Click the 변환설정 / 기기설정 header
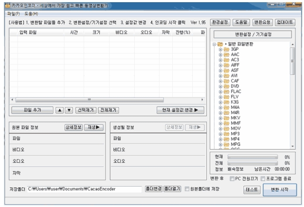Screen dimensions: 304x207 [253, 35]
